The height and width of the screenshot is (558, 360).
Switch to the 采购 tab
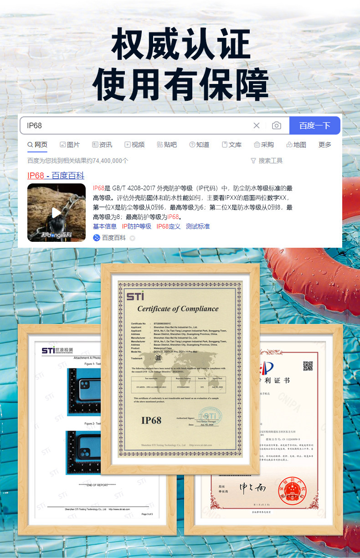(x=264, y=145)
